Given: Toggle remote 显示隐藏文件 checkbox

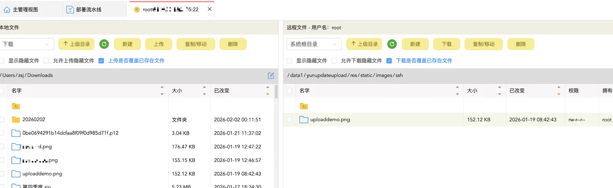Looking at the screenshot, I should point(289,61).
